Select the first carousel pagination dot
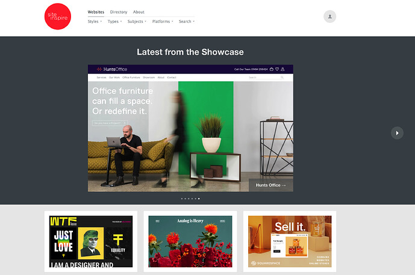 point(182,199)
